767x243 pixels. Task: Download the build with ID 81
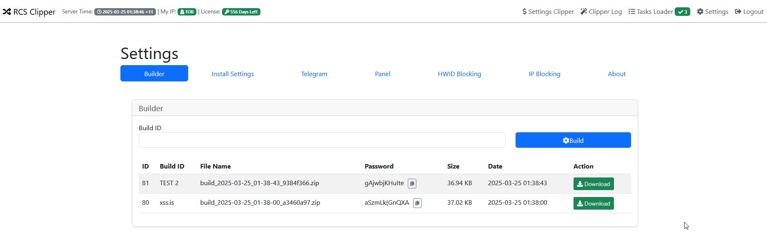click(593, 184)
